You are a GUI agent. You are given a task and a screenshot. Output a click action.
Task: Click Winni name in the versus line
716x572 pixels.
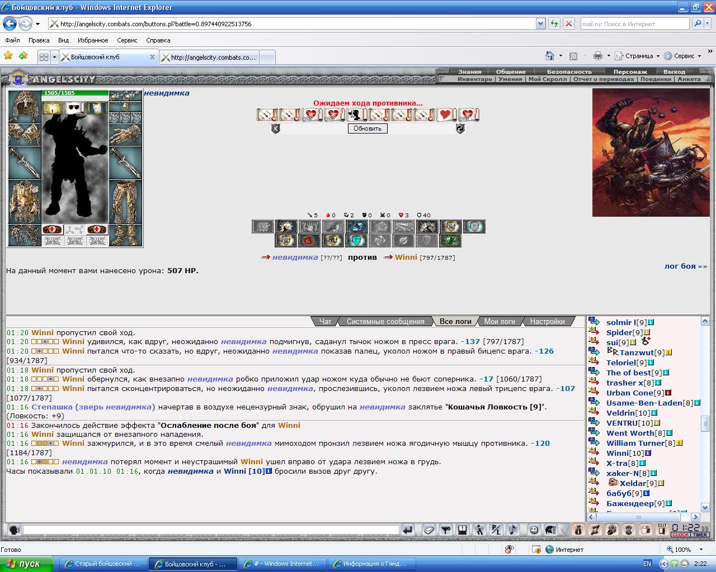(406, 257)
